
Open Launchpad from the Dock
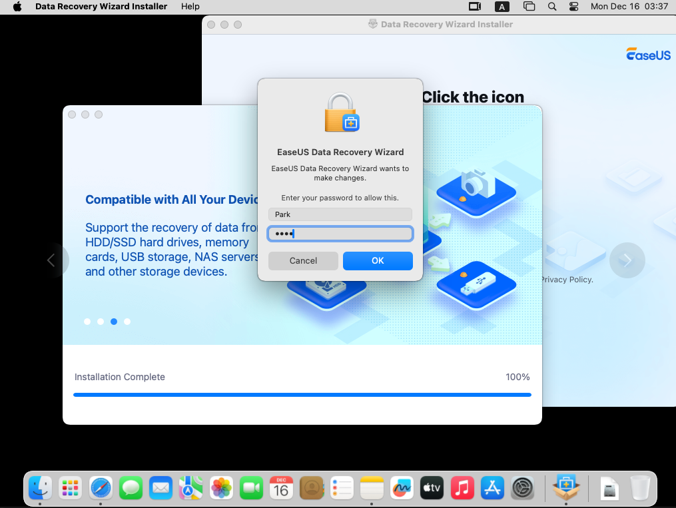[x=71, y=488]
